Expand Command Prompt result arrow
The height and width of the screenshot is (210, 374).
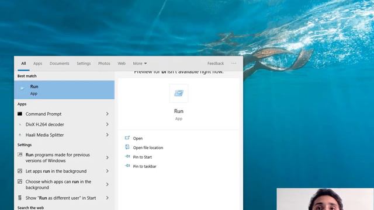[x=108, y=114]
